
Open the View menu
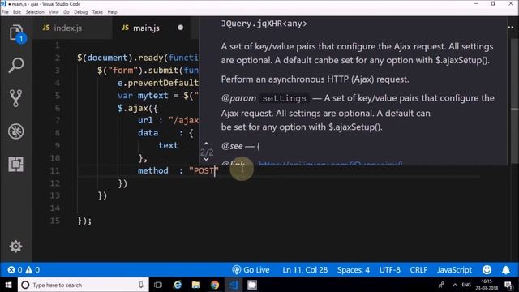click(x=54, y=12)
